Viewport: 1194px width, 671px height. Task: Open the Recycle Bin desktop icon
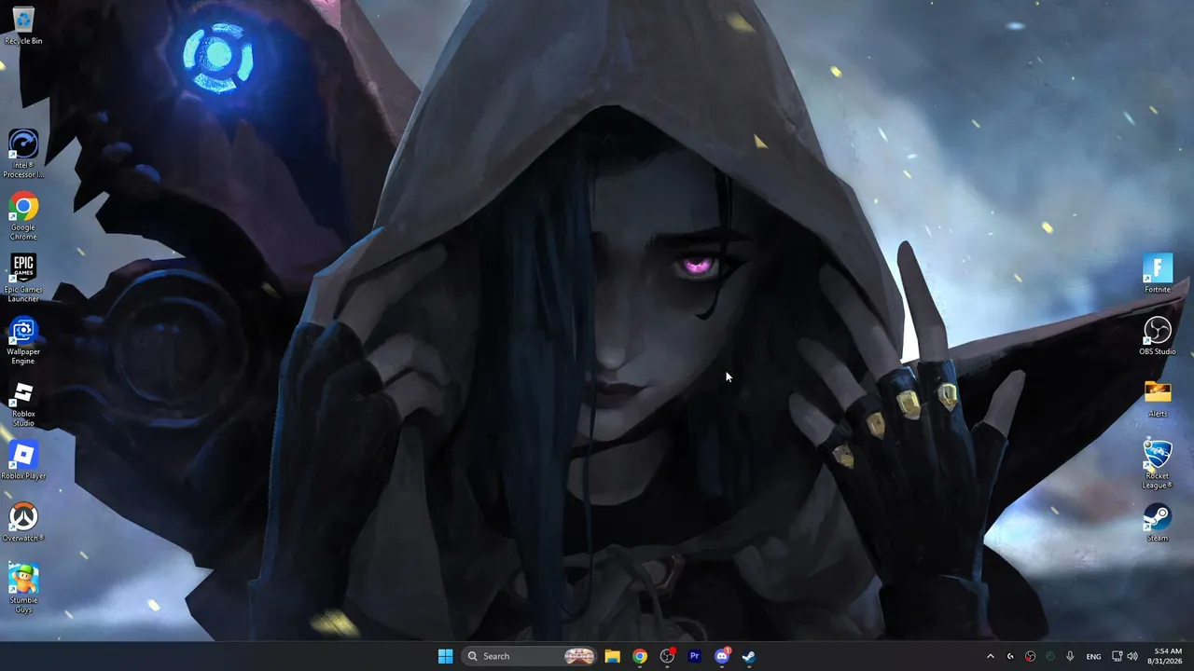point(23,26)
